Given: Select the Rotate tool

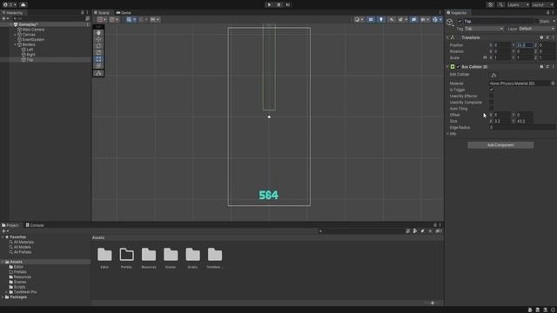Looking at the screenshot, I should pyautogui.click(x=98, y=46).
